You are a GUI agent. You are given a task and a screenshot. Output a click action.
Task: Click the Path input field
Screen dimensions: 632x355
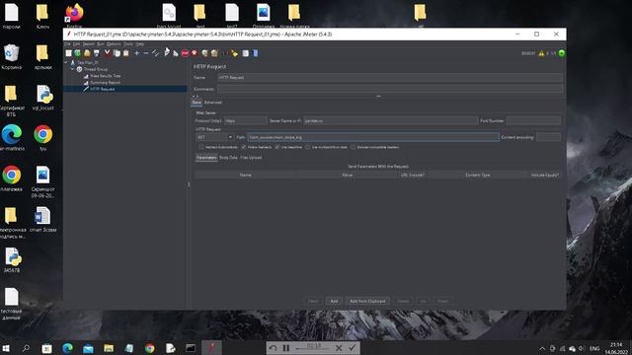coord(373,137)
